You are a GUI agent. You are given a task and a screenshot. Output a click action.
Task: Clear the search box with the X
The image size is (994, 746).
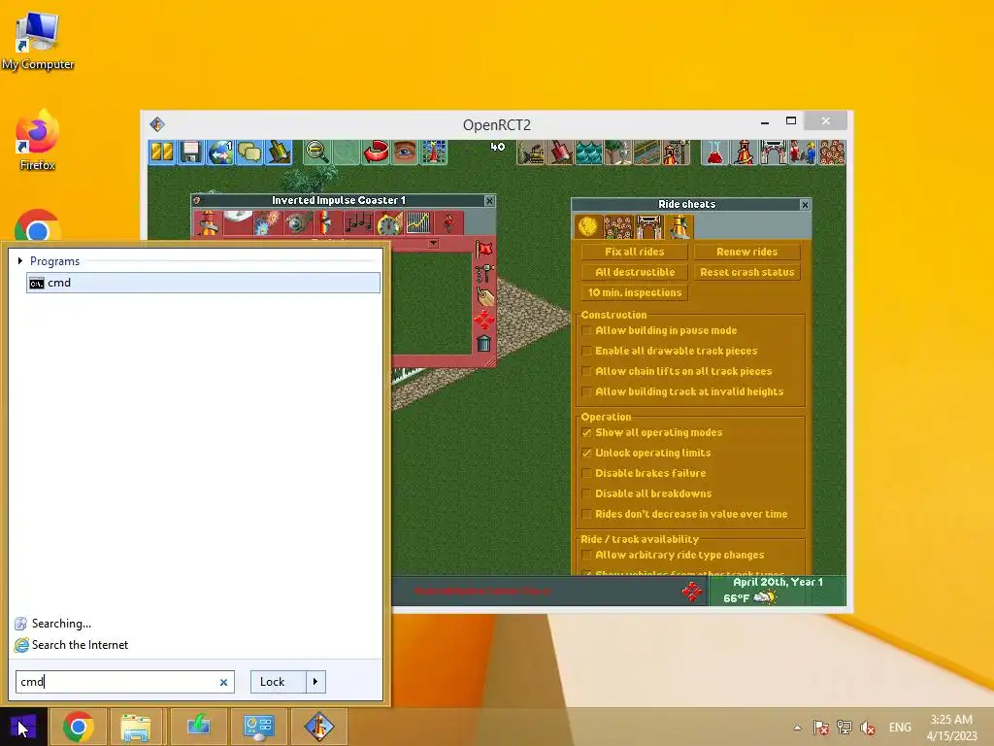pos(223,683)
